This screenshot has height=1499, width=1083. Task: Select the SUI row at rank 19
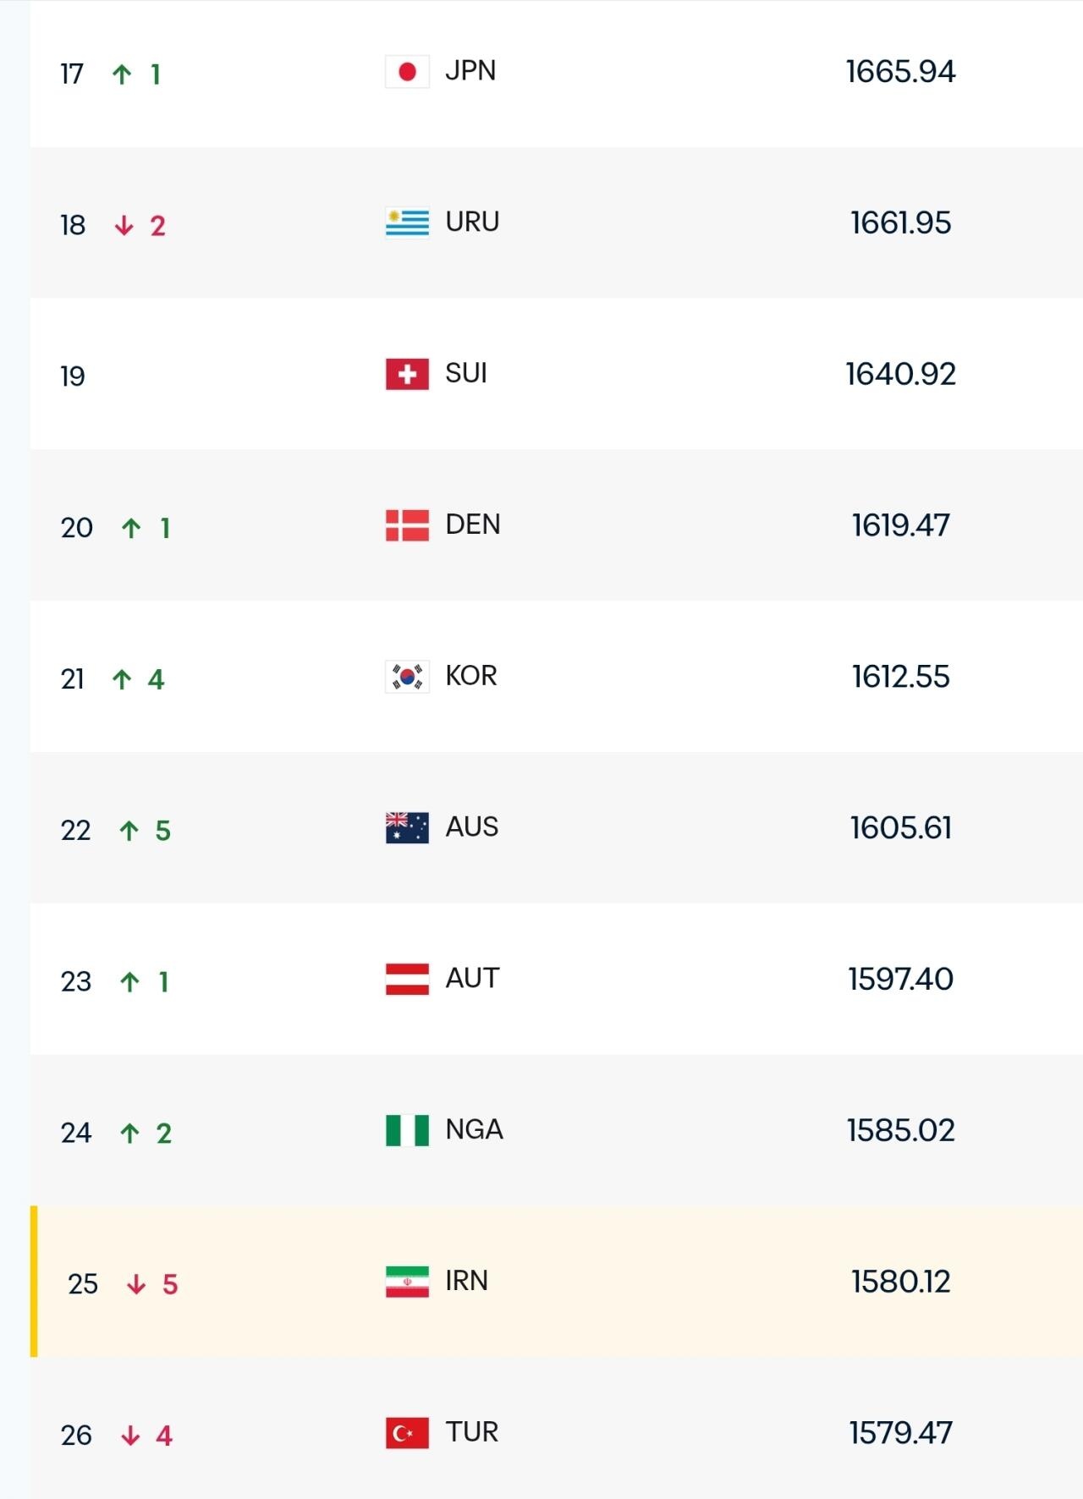point(557,374)
